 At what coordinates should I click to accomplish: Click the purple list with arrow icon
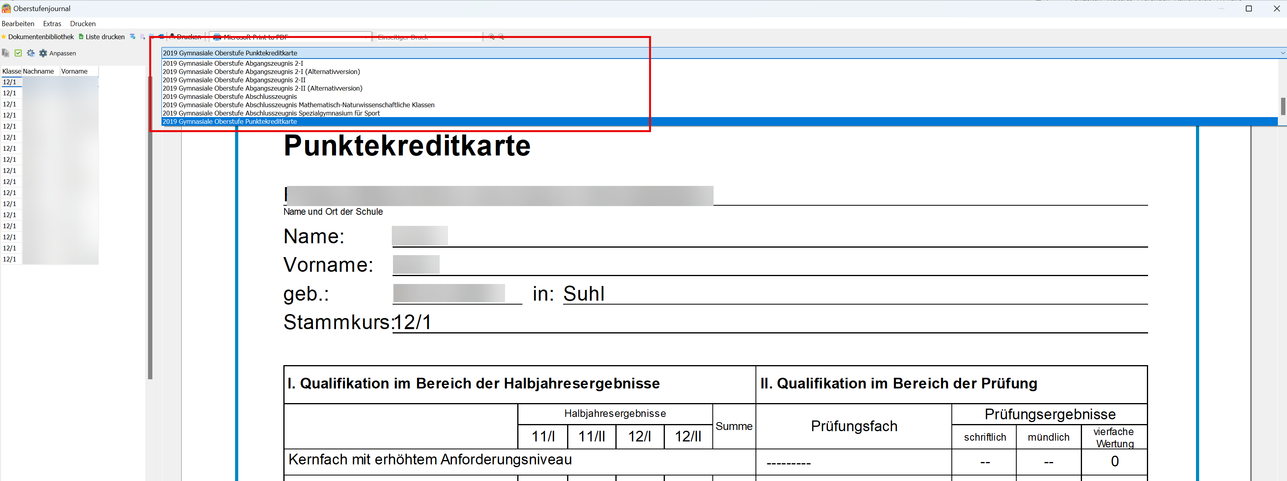click(143, 36)
